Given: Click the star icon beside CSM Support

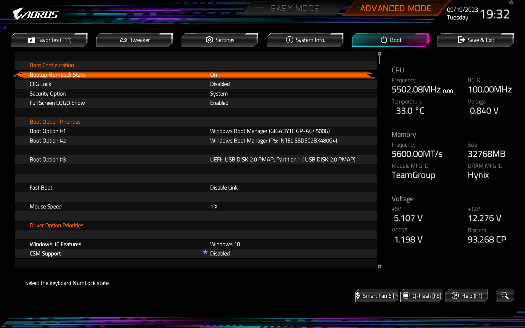Looking at the screenshot, I should point(205,252).
